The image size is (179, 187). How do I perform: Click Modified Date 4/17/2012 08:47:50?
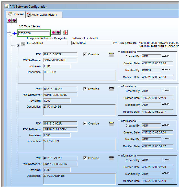pyautogui.click(x=158, y=77)
